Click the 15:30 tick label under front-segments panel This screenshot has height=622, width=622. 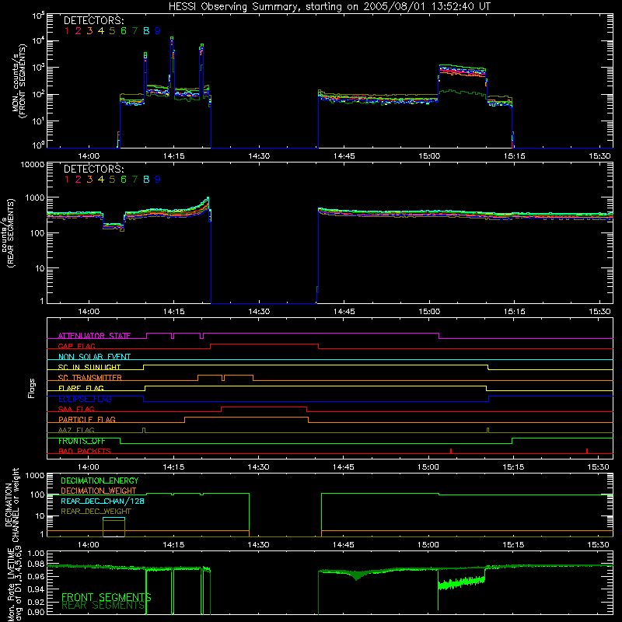[x=599, y=156]
